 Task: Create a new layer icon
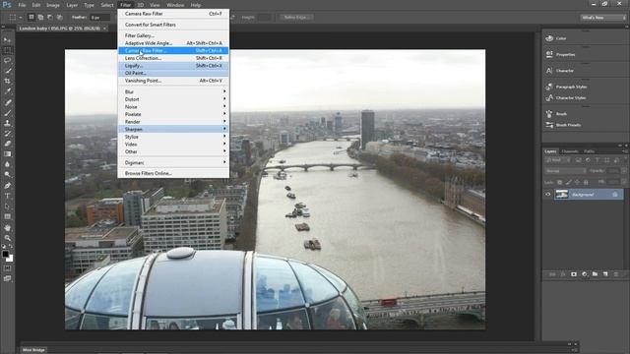[605, 274]
